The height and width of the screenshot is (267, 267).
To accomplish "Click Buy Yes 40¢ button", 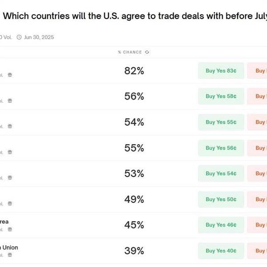I will pos(221,251).
